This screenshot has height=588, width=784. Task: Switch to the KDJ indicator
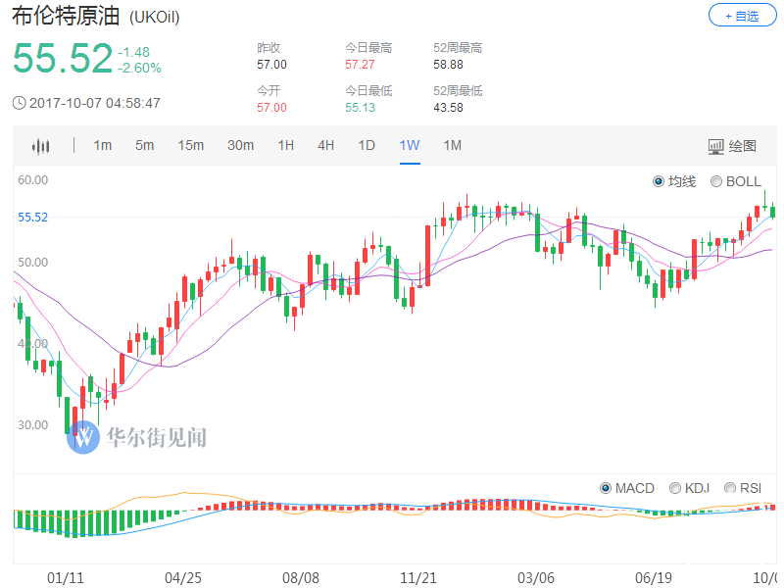675,488
